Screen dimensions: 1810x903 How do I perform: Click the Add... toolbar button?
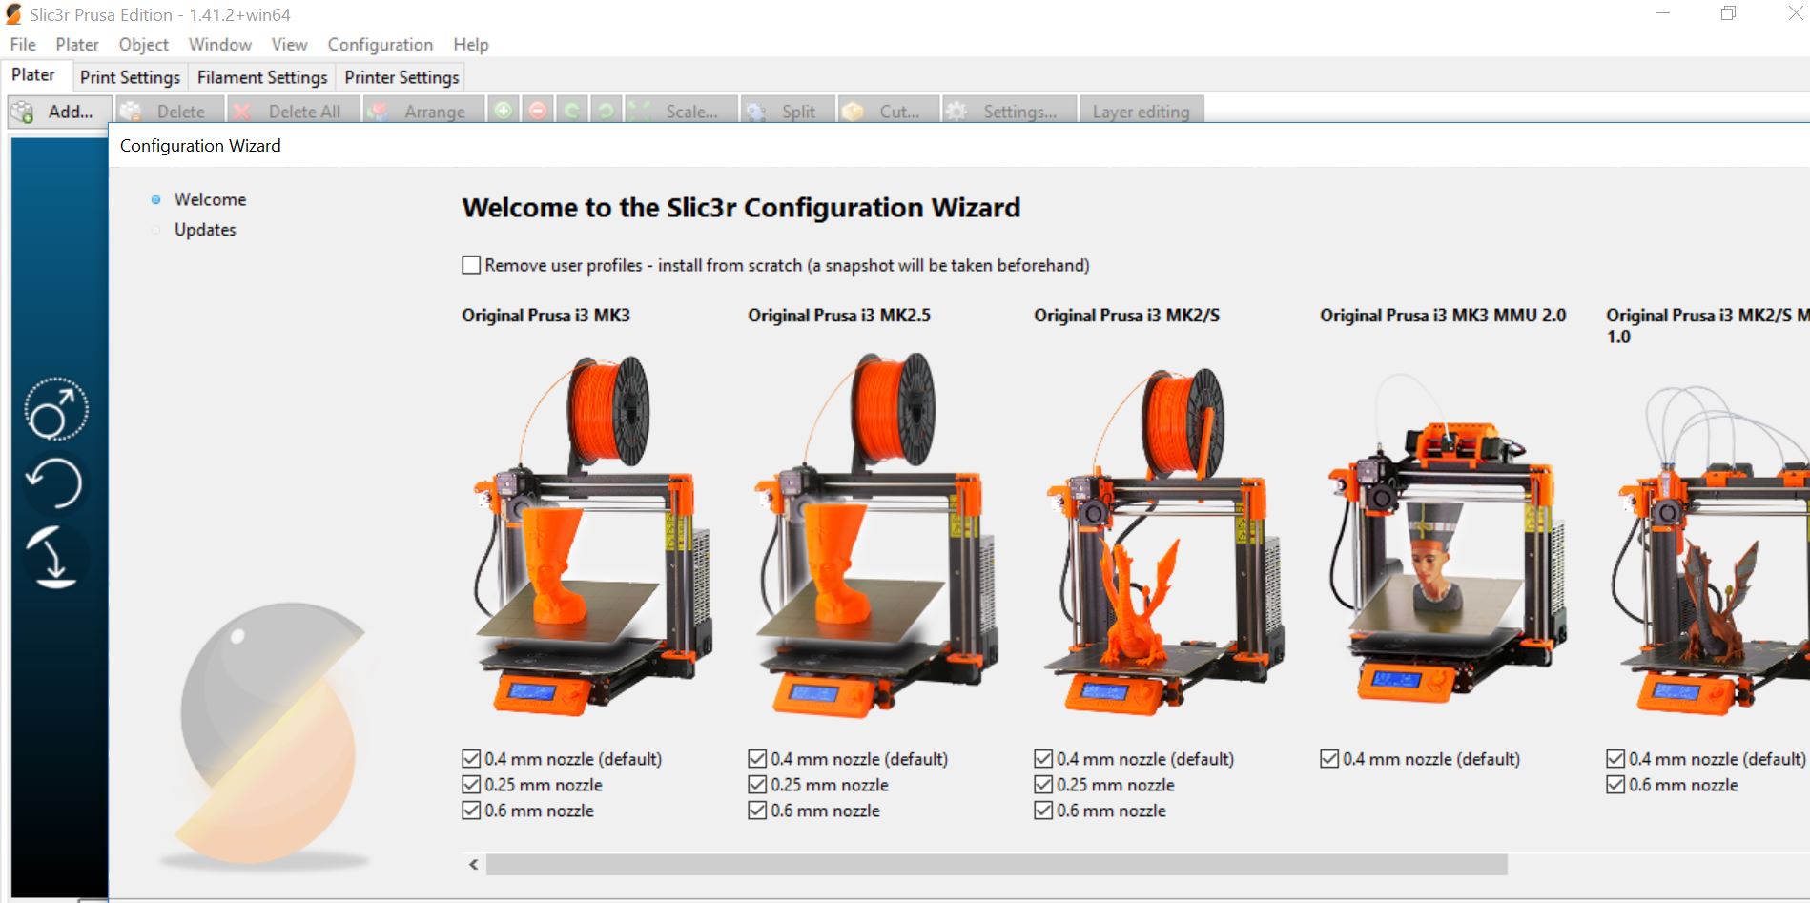pos(60,112)
